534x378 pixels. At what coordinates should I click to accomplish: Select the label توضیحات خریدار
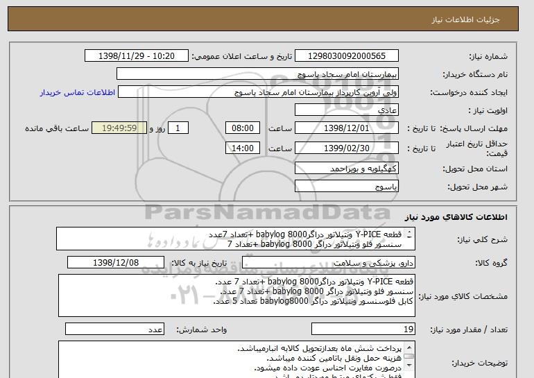[x=479, y=363]
